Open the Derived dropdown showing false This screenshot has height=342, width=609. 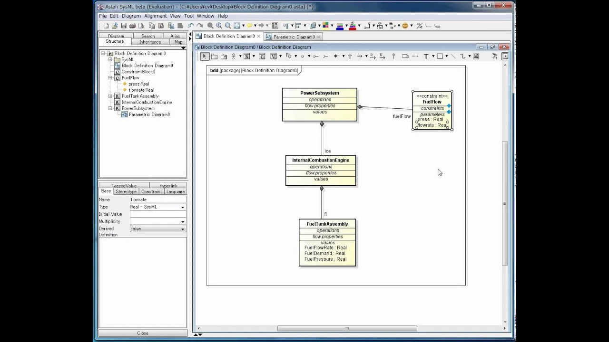(183, 229)
